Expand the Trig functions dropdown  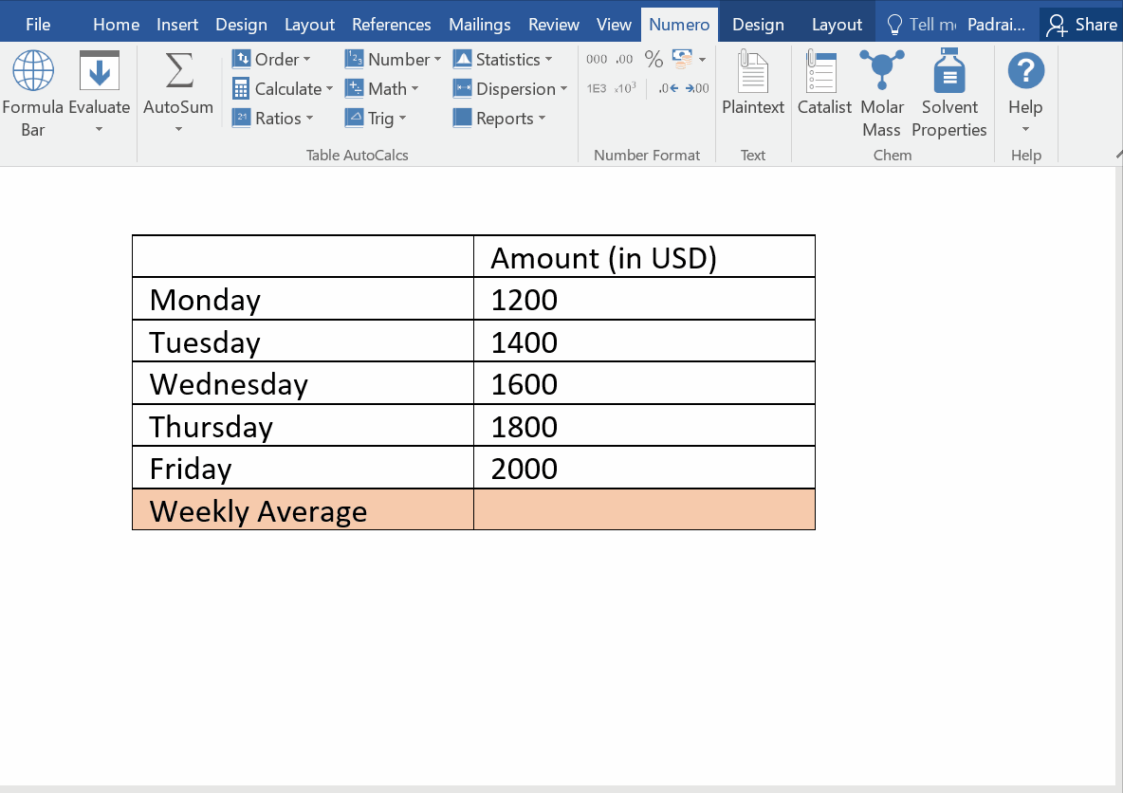click(x=379, y=119)
